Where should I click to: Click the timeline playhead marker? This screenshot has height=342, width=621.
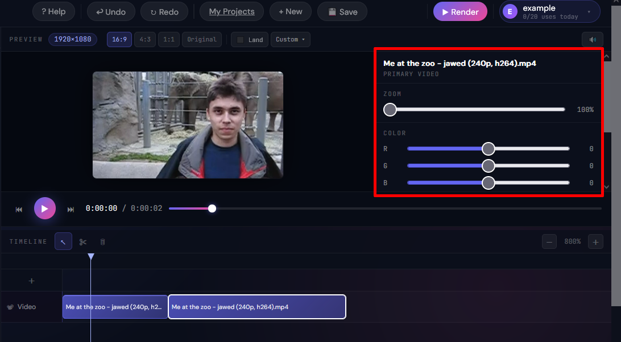(x=91, y=257)
